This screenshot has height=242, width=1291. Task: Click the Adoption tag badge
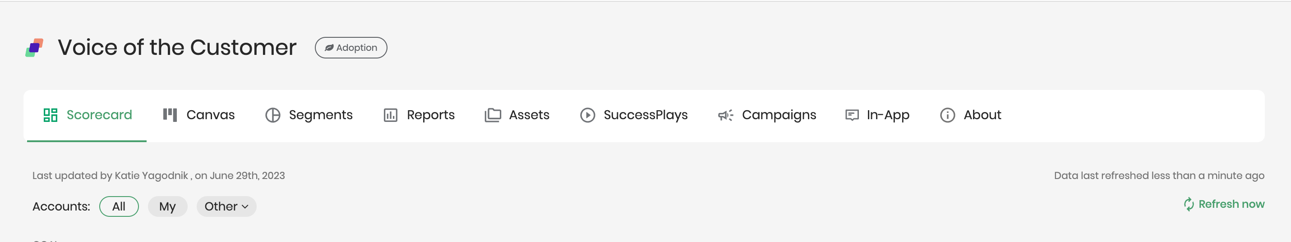click(x=351, y=48)
